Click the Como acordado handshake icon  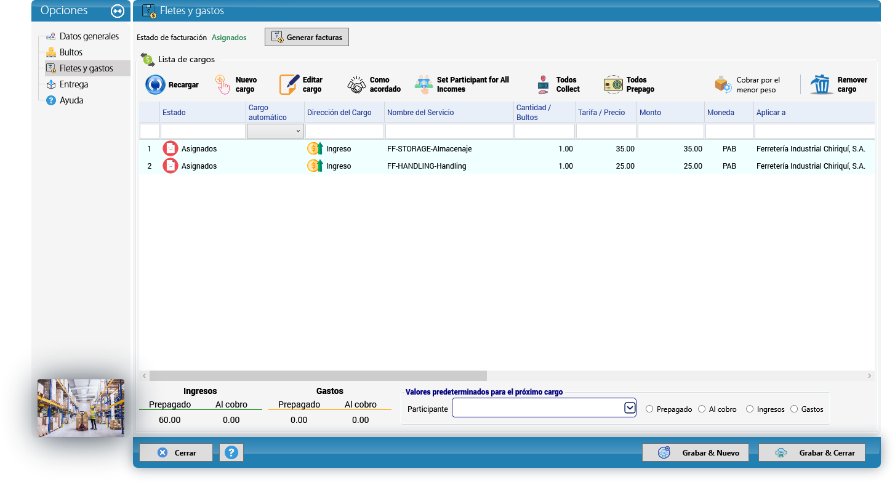[356, 85]
